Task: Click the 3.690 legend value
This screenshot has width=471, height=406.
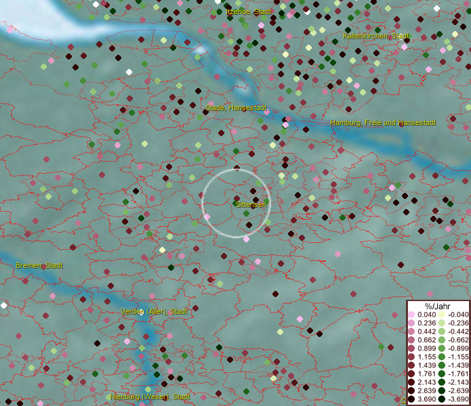Action: [426, 399]
